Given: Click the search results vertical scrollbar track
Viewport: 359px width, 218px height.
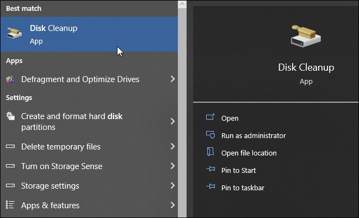Looking at the screenshot, I should tap(182, 112).
